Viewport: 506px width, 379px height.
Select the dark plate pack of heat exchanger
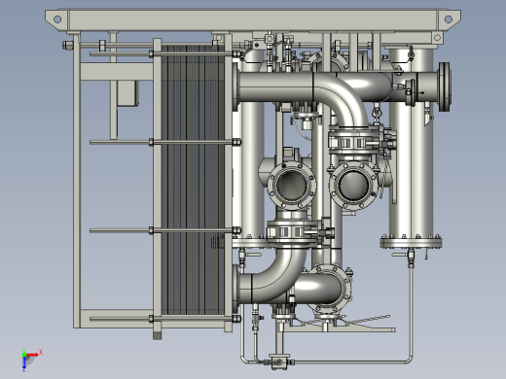coord(193,180)
